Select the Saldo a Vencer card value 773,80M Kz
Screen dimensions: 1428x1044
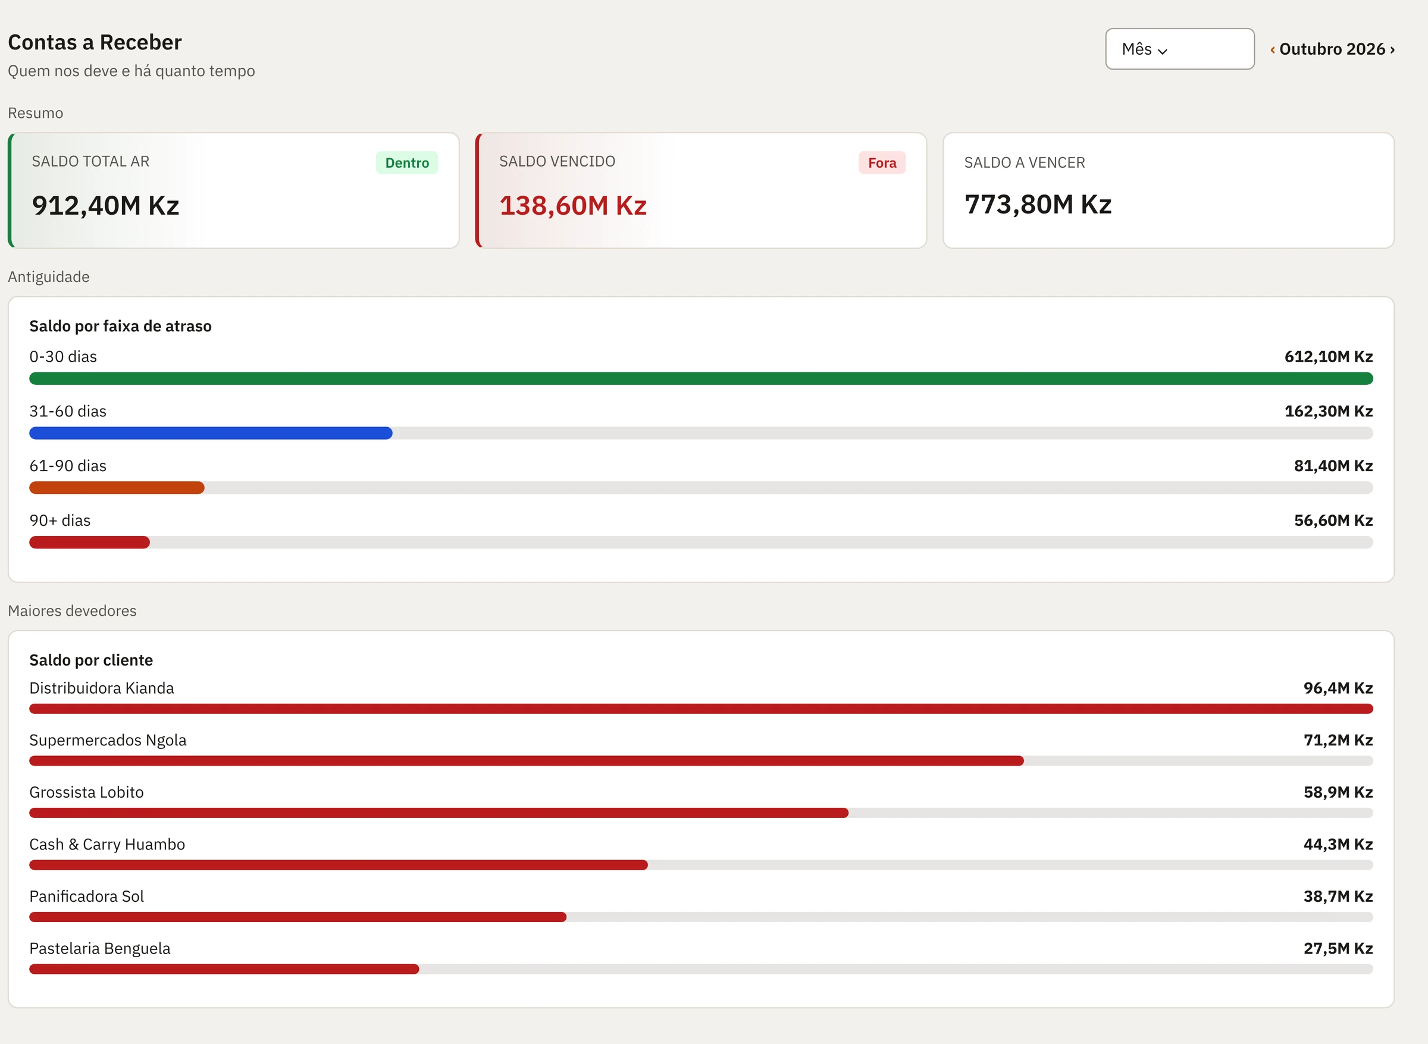coord(1038,204)
